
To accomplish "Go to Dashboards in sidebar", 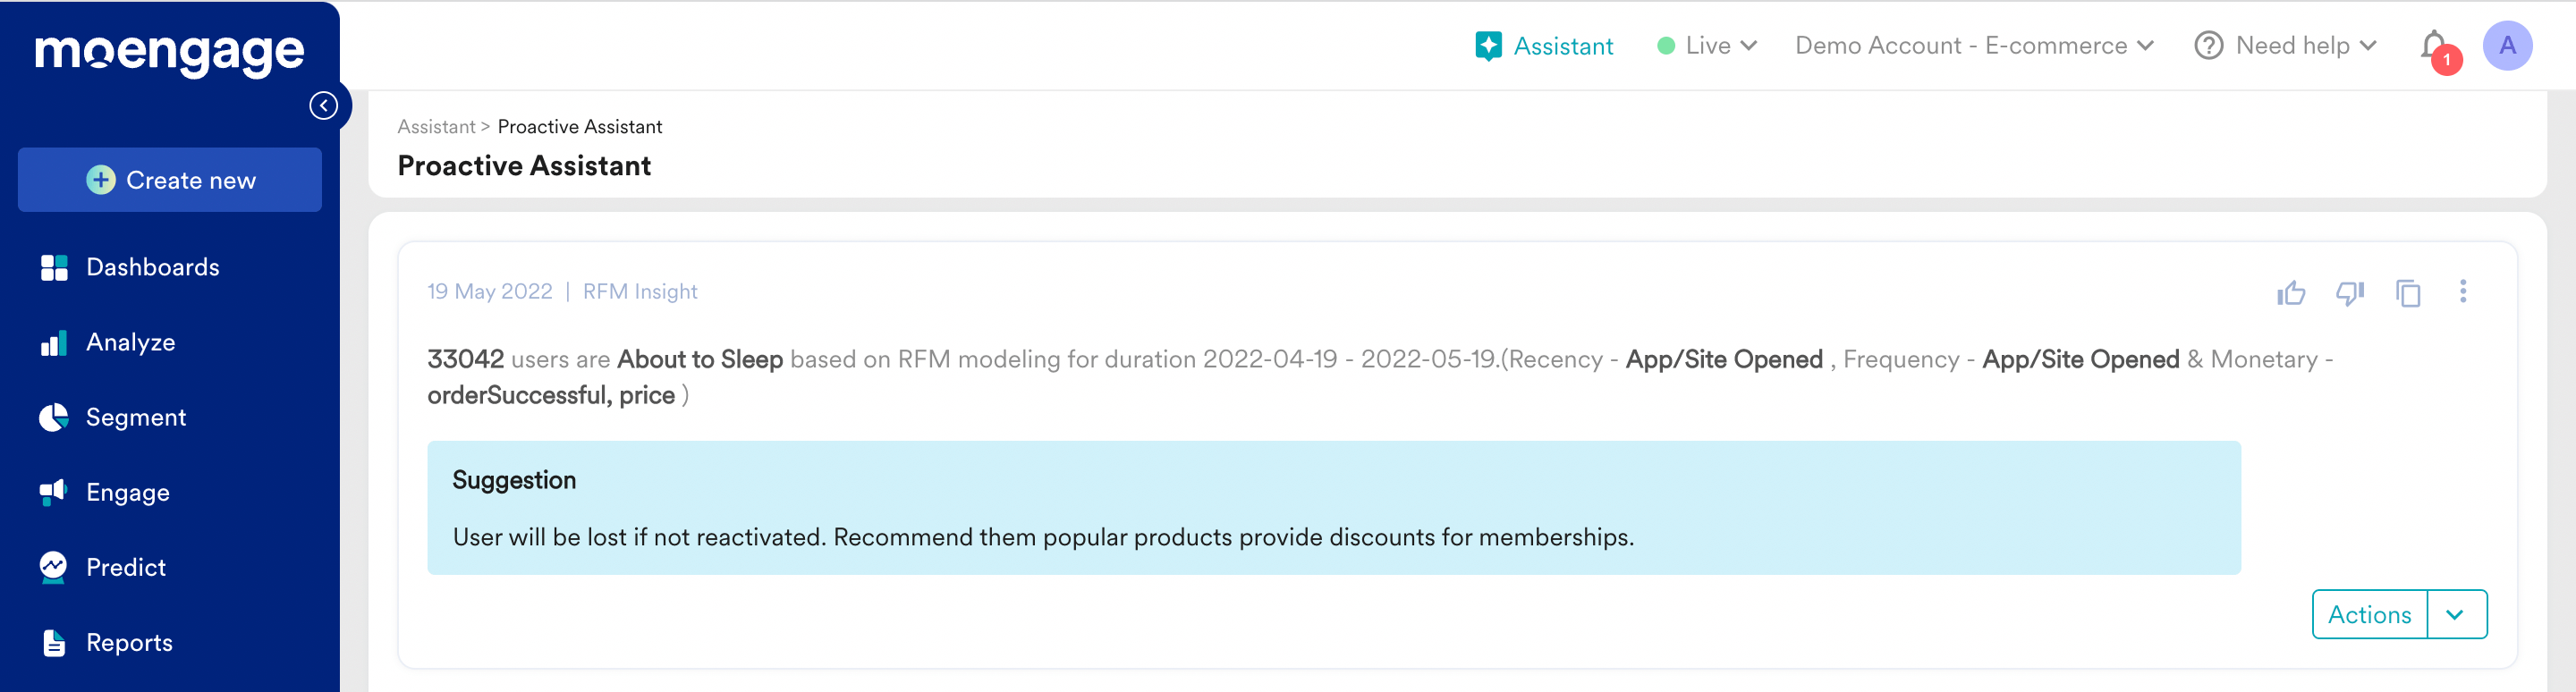I will point(152,267).
